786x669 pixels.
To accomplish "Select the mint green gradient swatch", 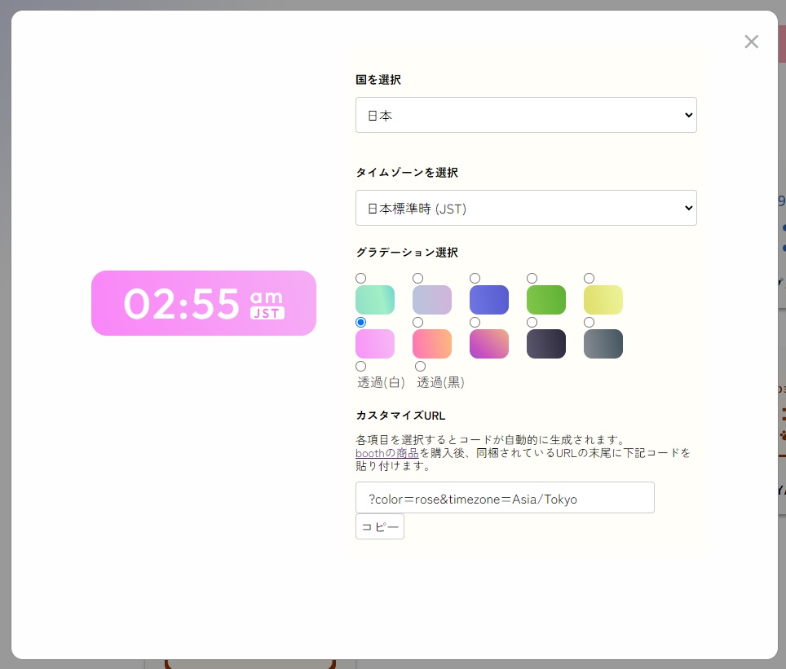I will 374,300.
